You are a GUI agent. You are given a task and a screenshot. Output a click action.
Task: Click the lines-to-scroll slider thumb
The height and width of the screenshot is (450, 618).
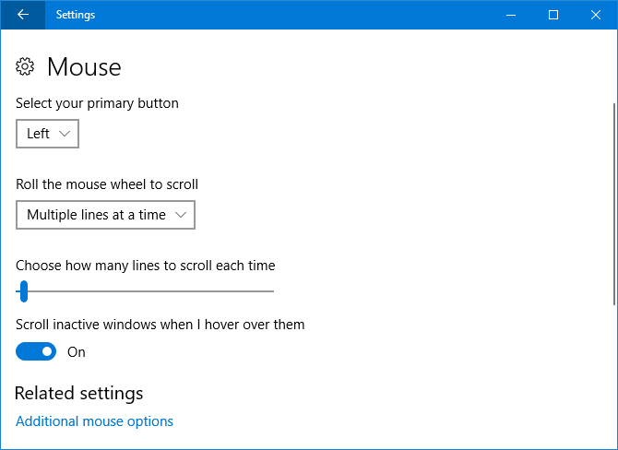(24, 291)
